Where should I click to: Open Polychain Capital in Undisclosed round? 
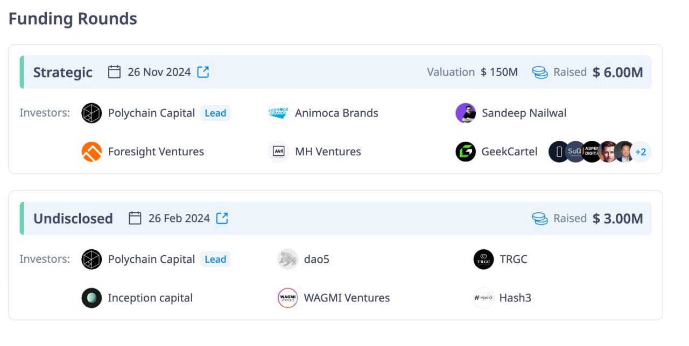coord(151,259)
